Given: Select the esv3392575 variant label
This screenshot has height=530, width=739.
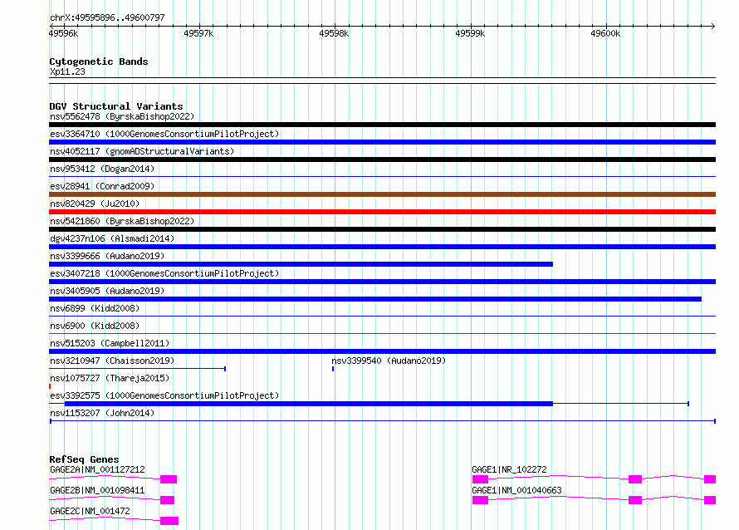Looking at the screenshot, I should [x=164, y=395].
